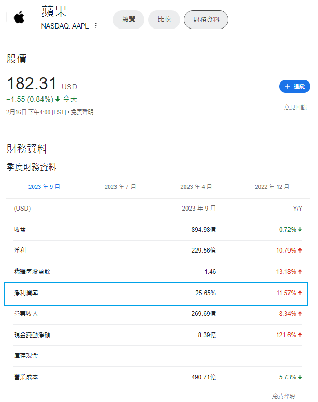Select the 財務資料 tab

pyautogui.click(x=206, y=20)
